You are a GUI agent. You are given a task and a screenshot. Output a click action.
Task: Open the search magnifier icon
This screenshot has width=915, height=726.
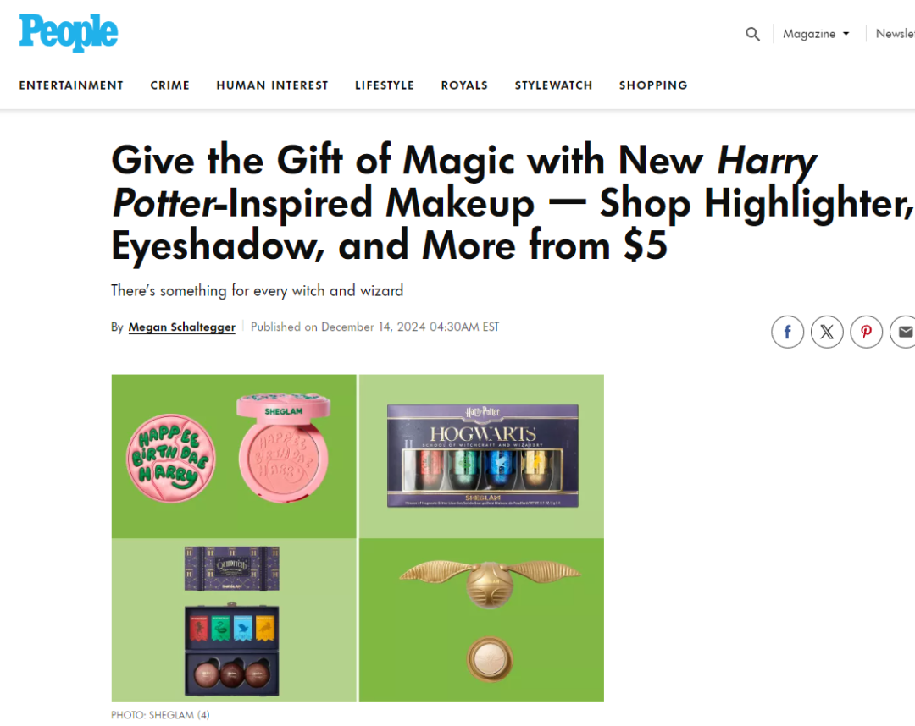[753, 34]
